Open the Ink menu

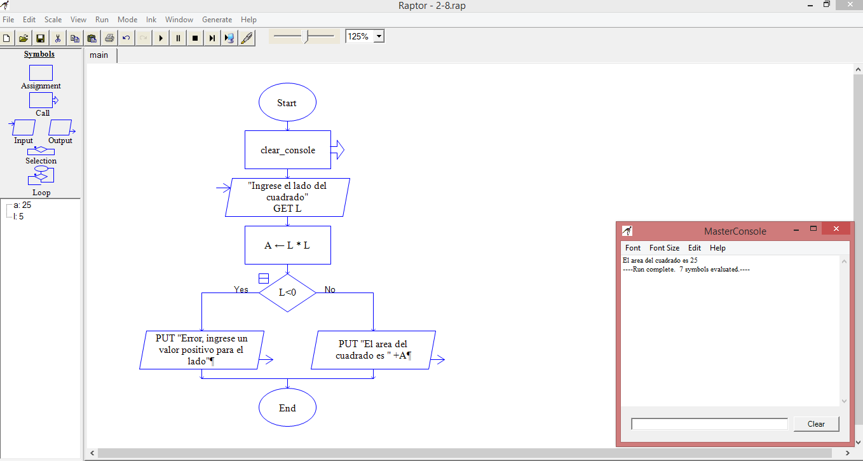(151, 20)
